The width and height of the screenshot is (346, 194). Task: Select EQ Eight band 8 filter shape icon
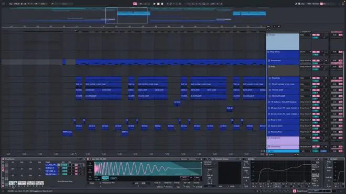click(x=307, y=184)
